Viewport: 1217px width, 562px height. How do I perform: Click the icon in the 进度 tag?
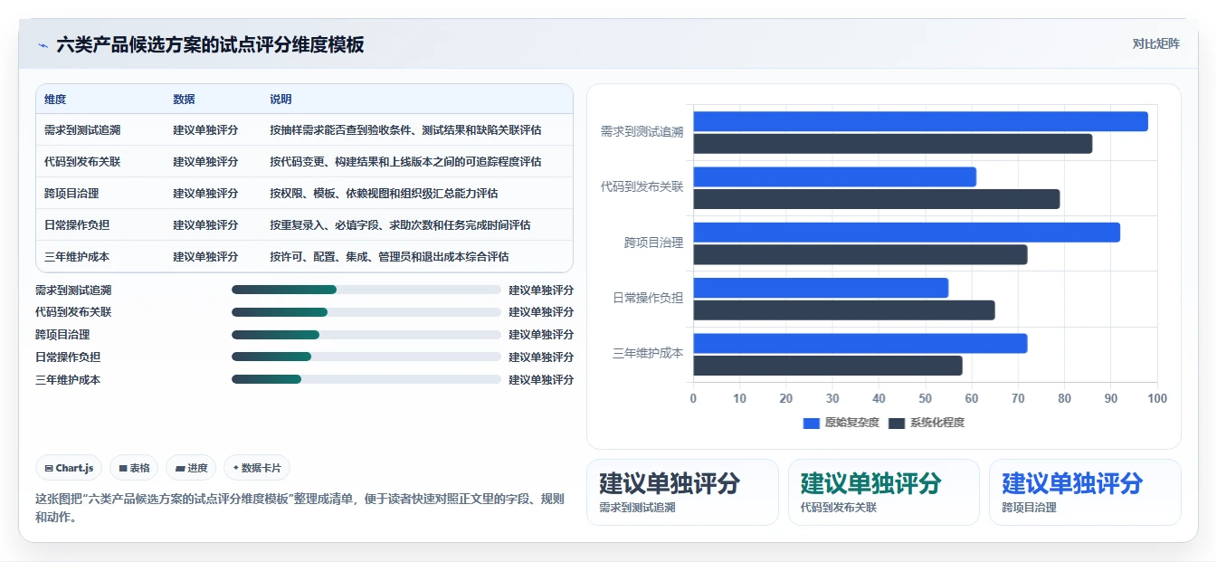pyautogui.click(x=180, y=468)
